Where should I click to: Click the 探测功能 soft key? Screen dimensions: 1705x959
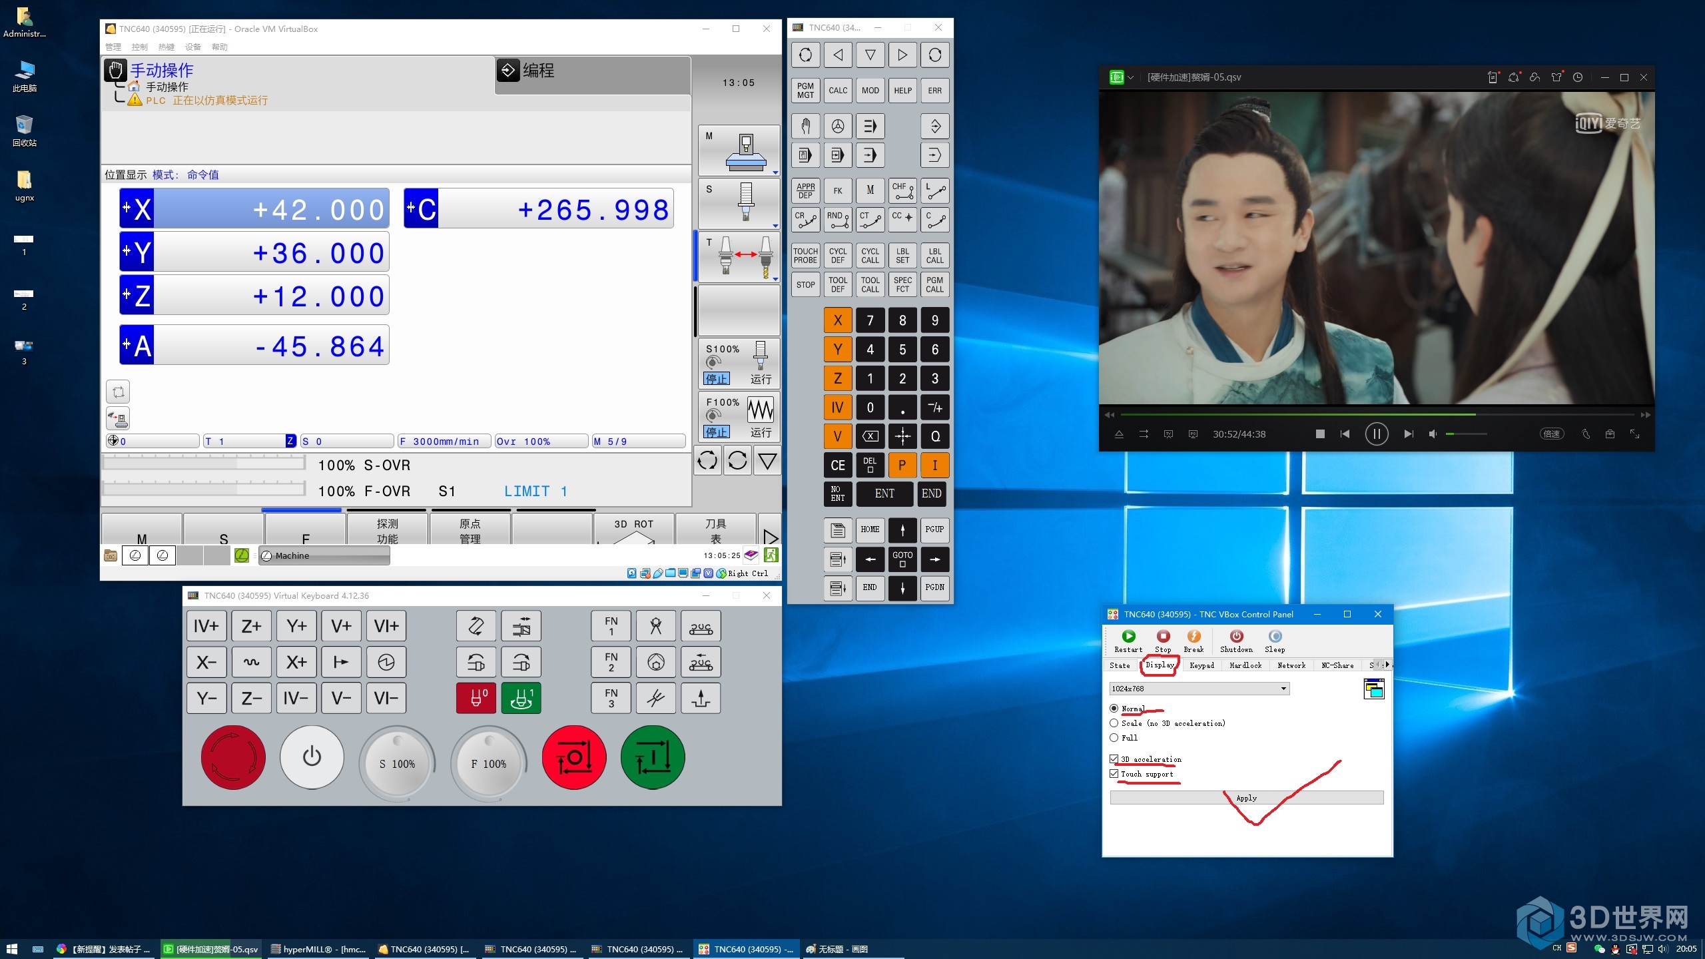pyautogui.click(x=387, y=530)
